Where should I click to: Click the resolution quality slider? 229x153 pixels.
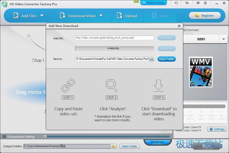coord(204,106)
